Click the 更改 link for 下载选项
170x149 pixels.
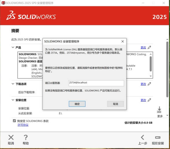click(x=143, y=84)
